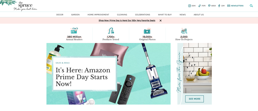This screenshot has width=258, height=111.
Task: Expand the What to Buy menu
Action: coord(165,15)
